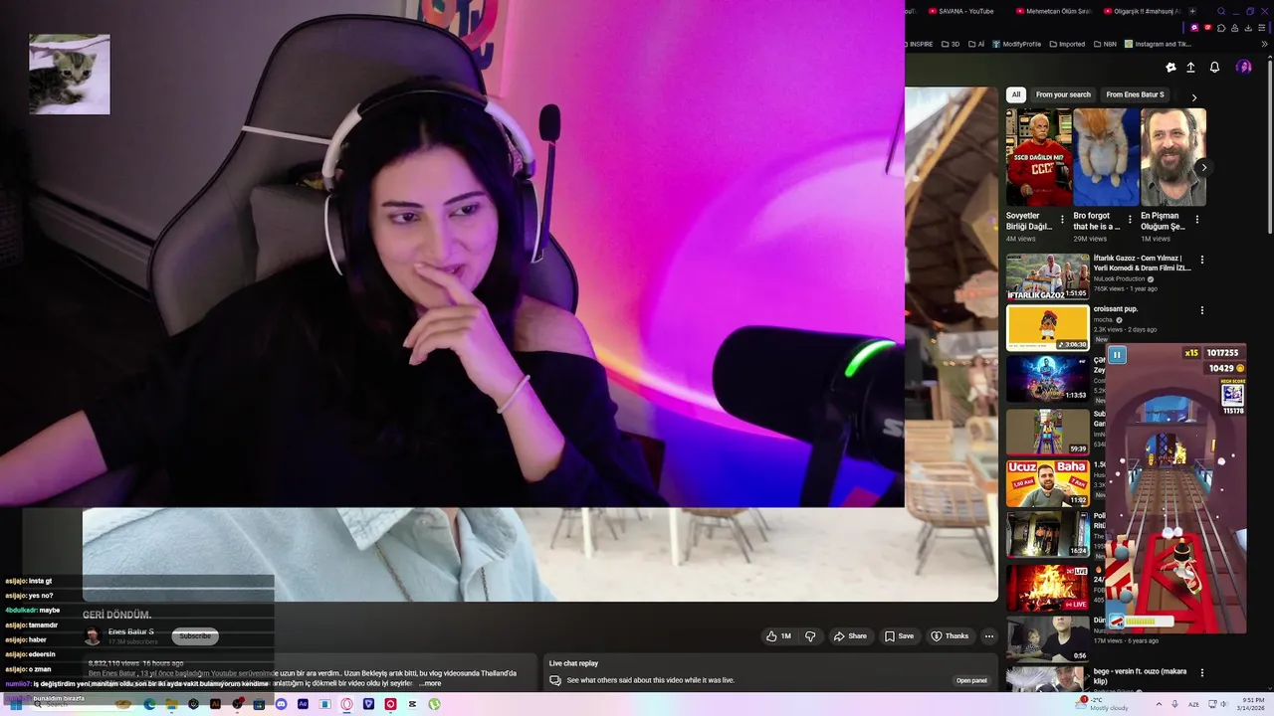Open the En Pişman Oluğum Şe... short

pyautogui.click(x=1173, y=157)
